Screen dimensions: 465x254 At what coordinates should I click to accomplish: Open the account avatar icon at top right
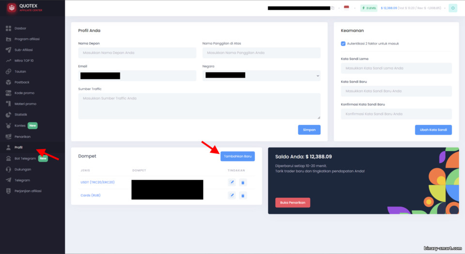point(453,8)
